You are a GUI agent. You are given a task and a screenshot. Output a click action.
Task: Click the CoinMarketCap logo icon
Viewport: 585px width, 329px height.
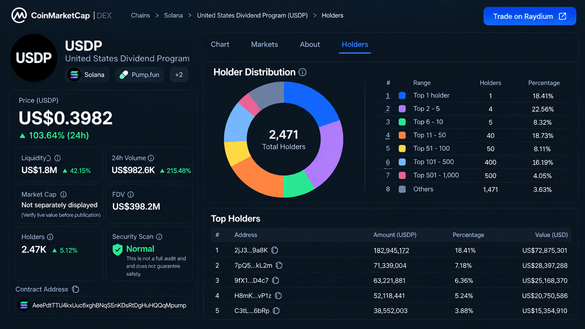19,15
